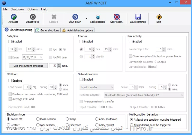Switch to the Shutdown planning tab

tap(19, 30)
